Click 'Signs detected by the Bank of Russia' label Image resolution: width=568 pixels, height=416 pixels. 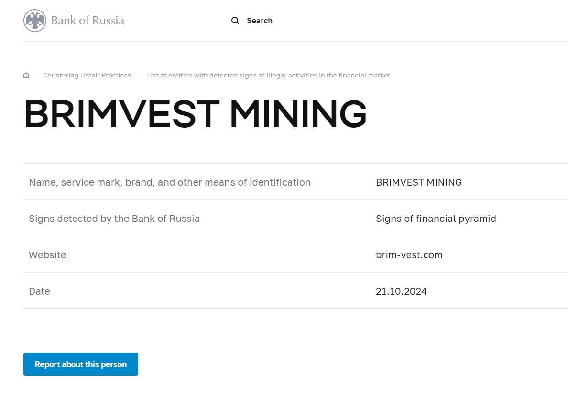[x=114, y=219]
